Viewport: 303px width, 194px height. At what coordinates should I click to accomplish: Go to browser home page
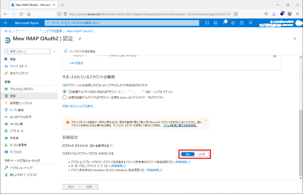point(29,14)
